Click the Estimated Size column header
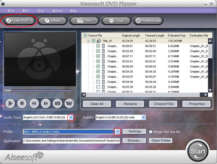 click(177, 36)
